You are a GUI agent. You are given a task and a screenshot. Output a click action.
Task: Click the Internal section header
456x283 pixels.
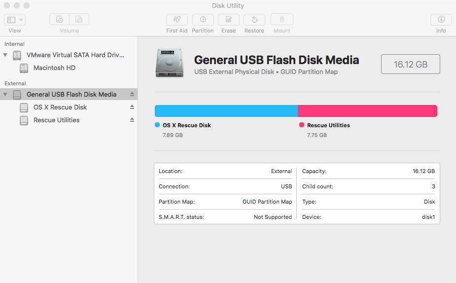tap(14, 44)
